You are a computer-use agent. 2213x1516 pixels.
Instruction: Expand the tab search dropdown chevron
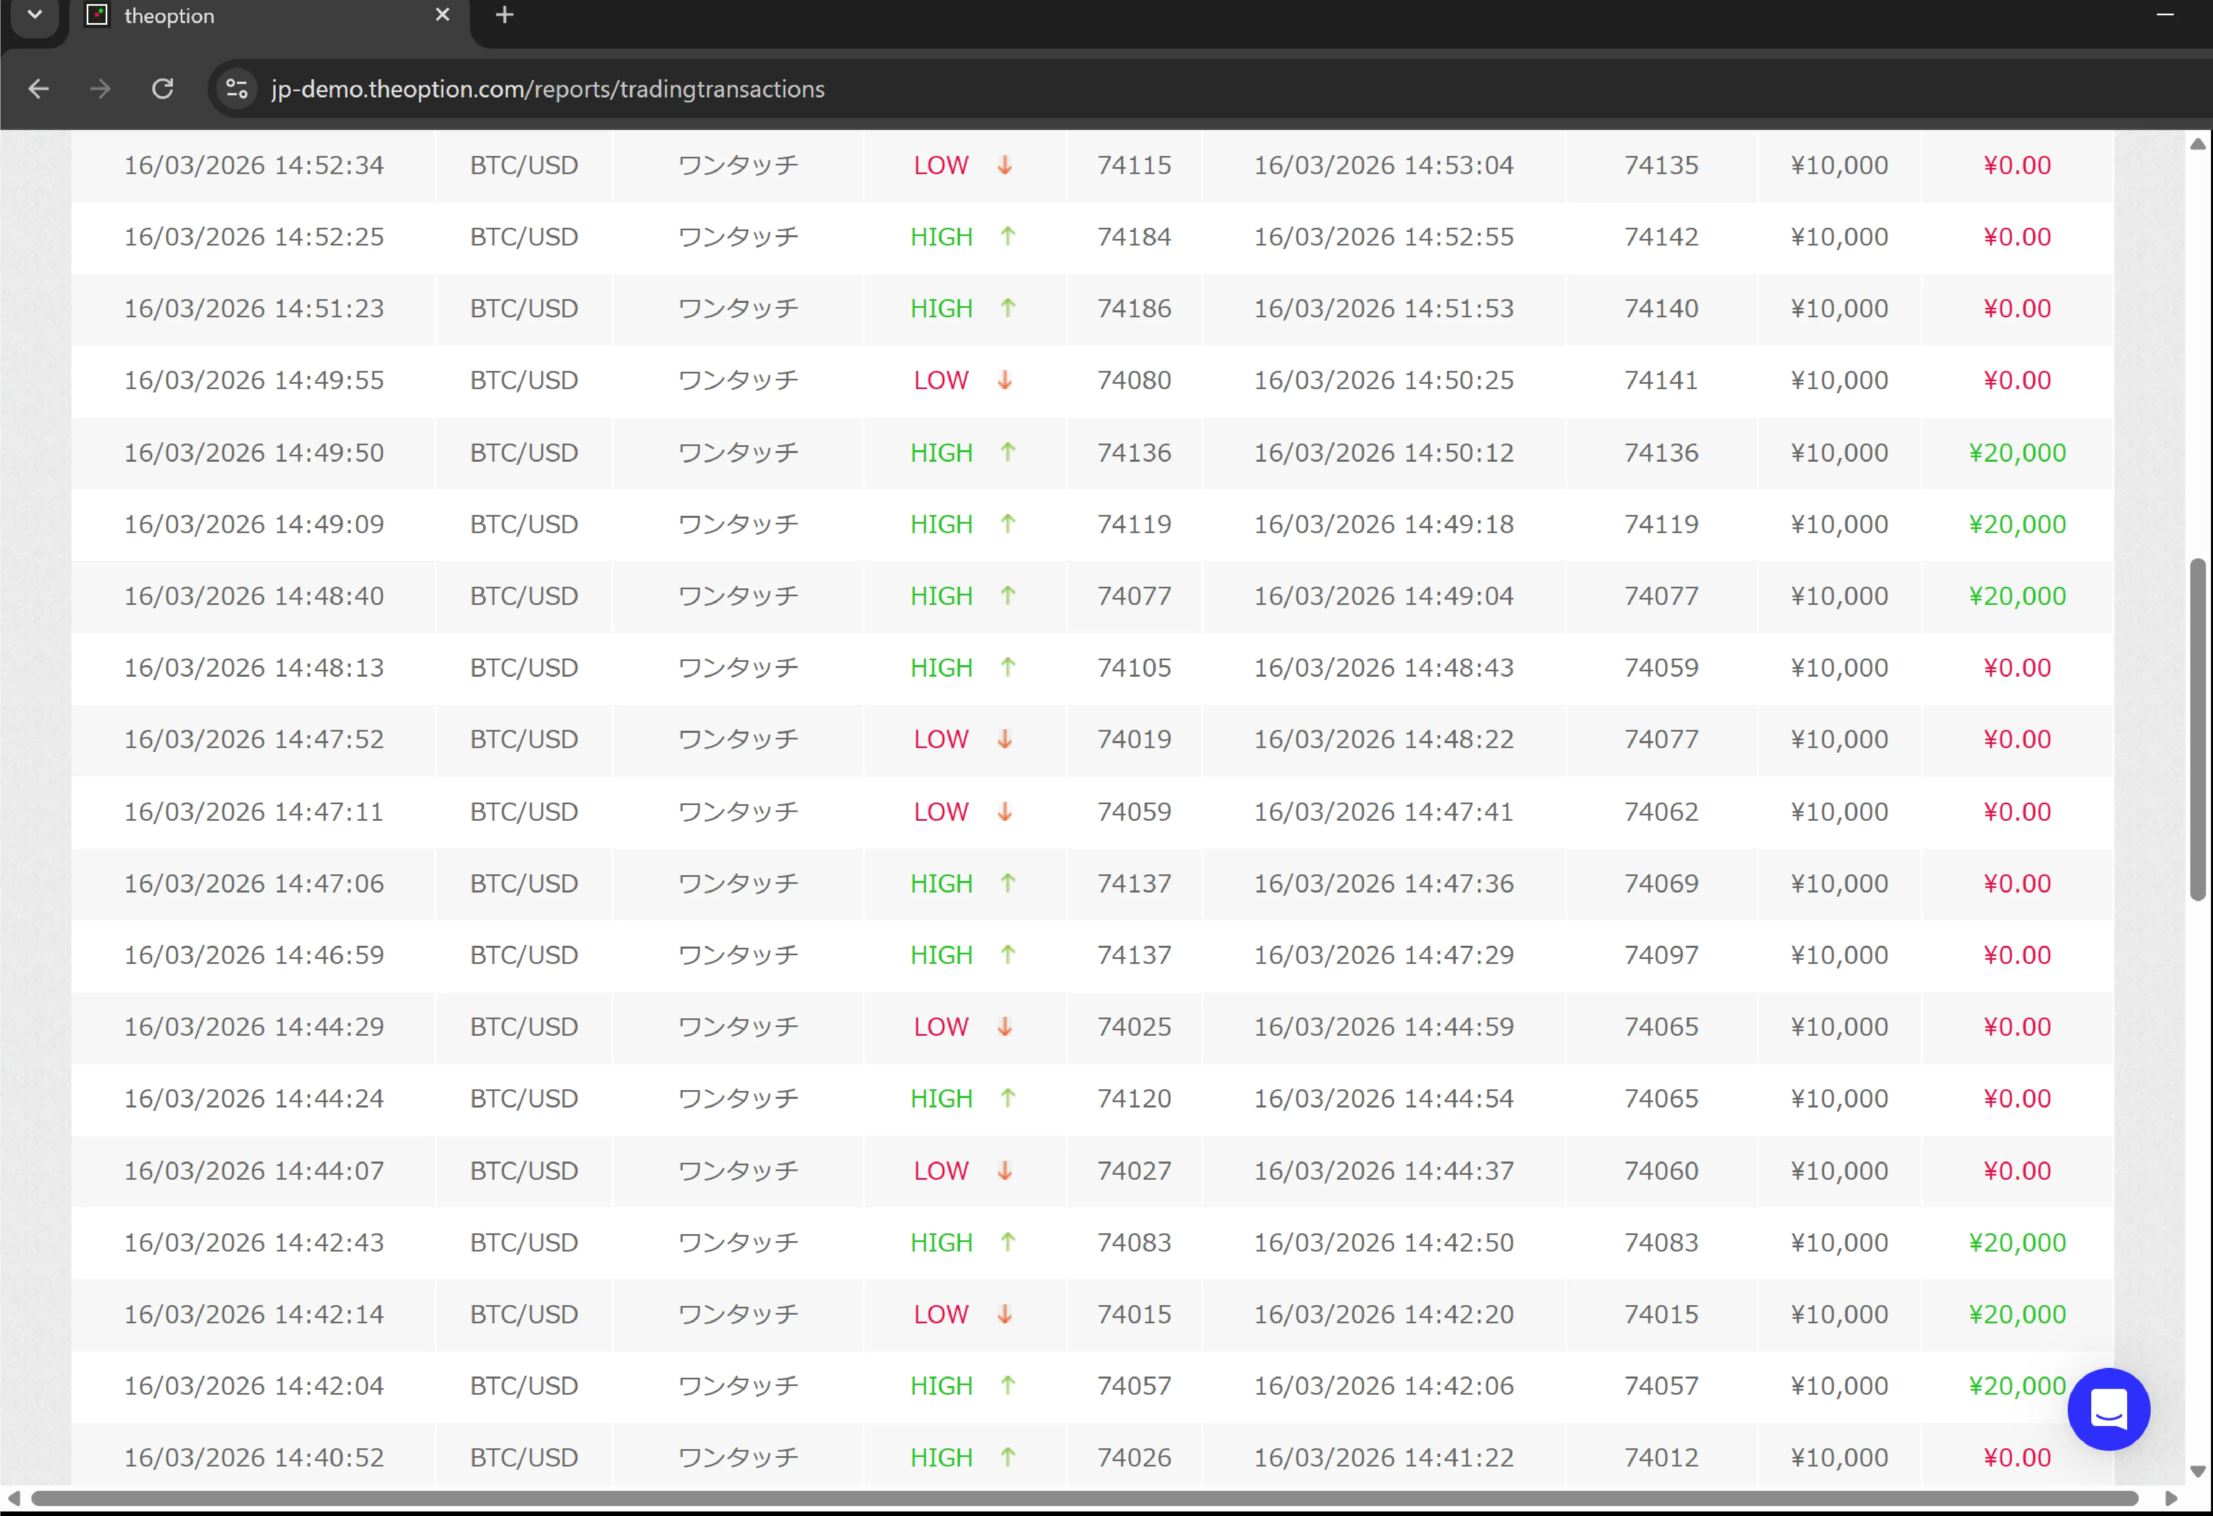(35, 15)
